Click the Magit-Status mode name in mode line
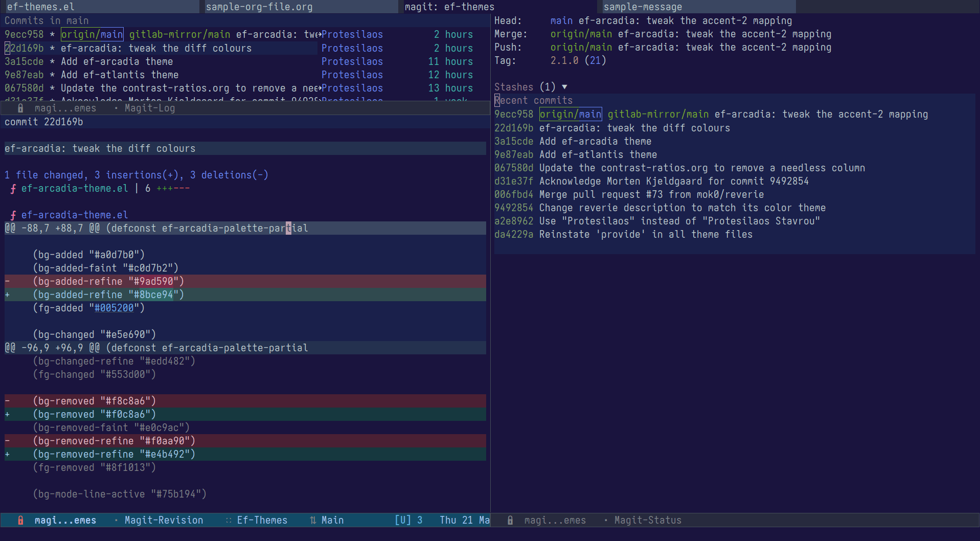This screenshot has width=980, height=541. 648,520
